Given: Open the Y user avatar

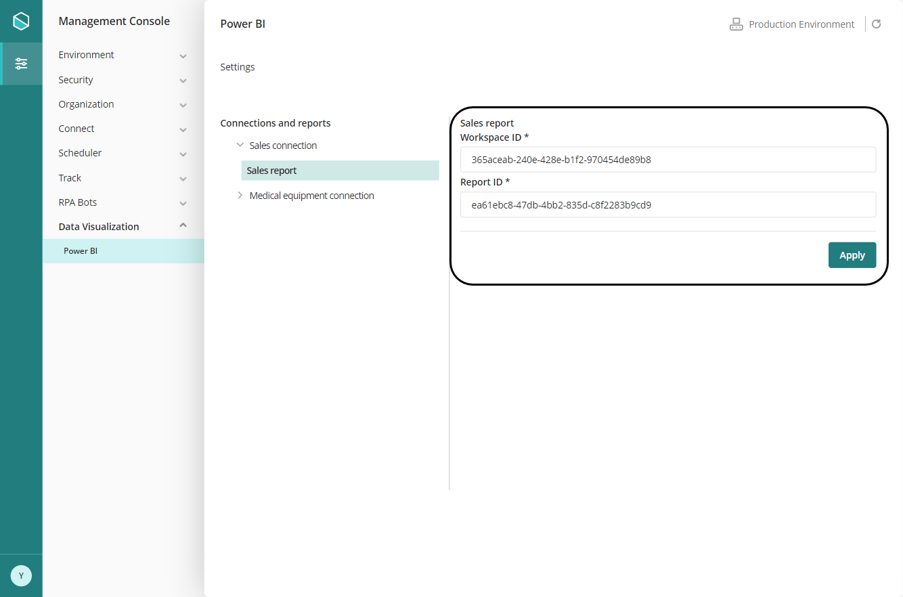Looking at the screenshot, I should pyautogui.click(x=21, y=575).
